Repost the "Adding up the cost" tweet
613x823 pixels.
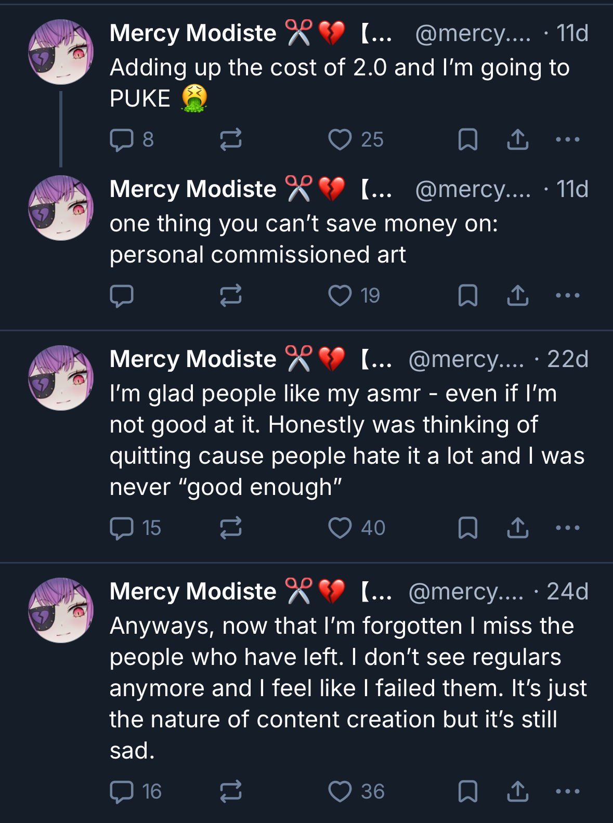point(230,140)
